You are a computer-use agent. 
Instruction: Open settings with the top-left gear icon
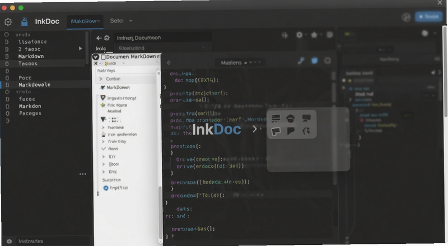(x=8, y=22)
